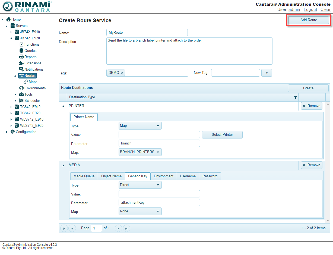Open the BRANCH_PRINTERS map dropdown
333x255 pixels.
coord(140,152)
